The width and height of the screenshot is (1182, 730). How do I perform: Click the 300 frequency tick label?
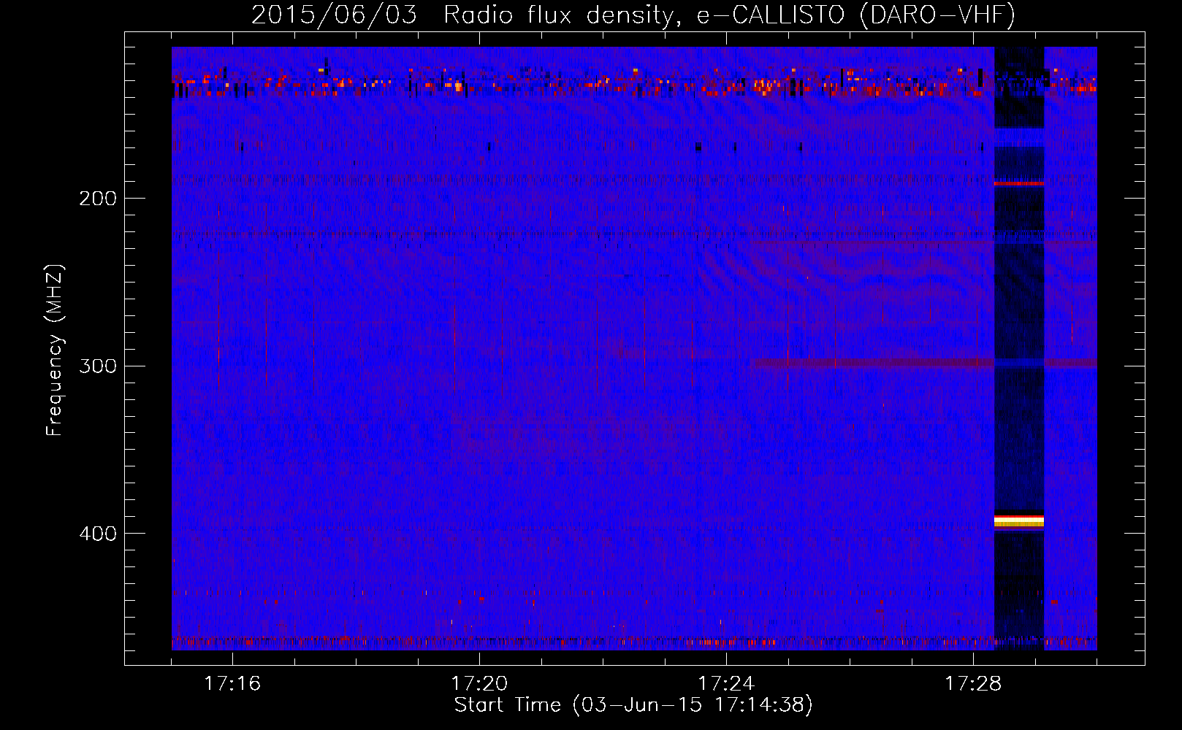click(x=98, y=366)
